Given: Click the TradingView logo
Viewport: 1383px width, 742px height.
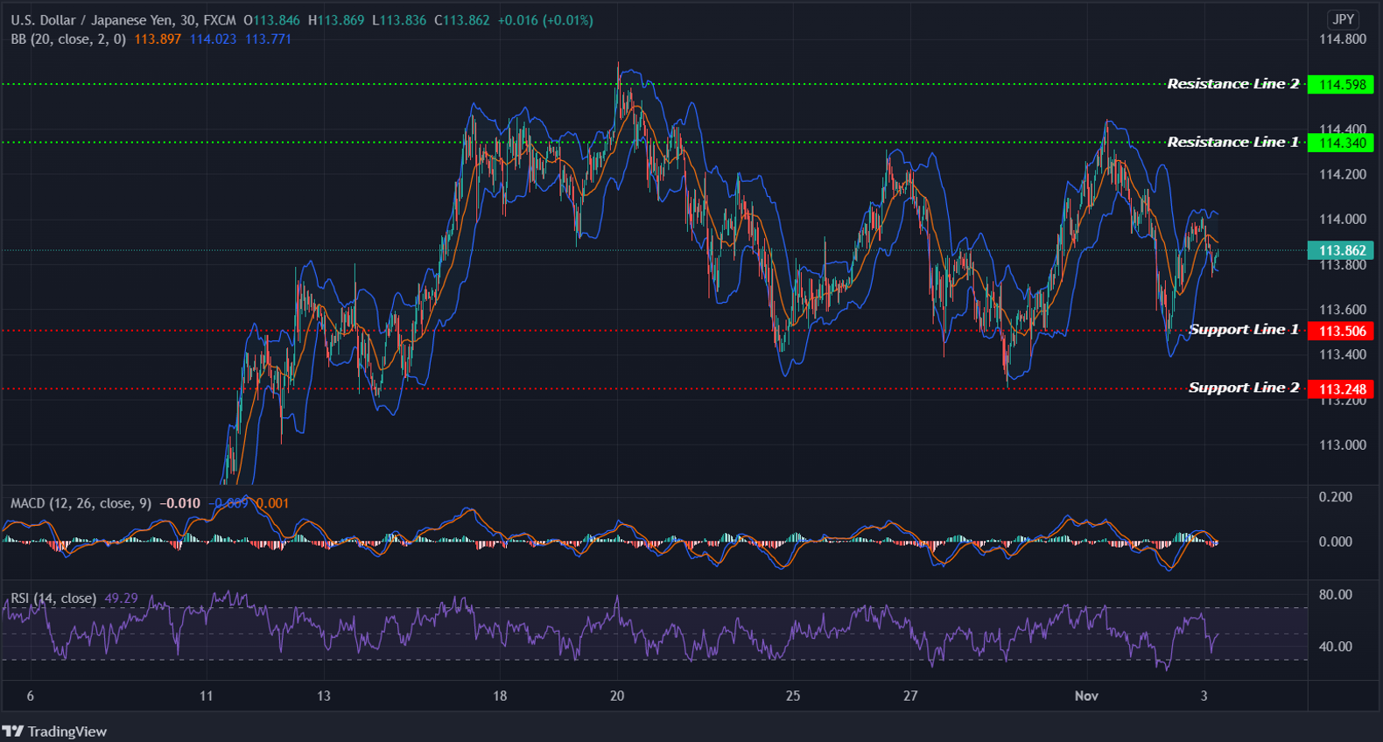Looking at the screenshot, I should click(54, 731).
